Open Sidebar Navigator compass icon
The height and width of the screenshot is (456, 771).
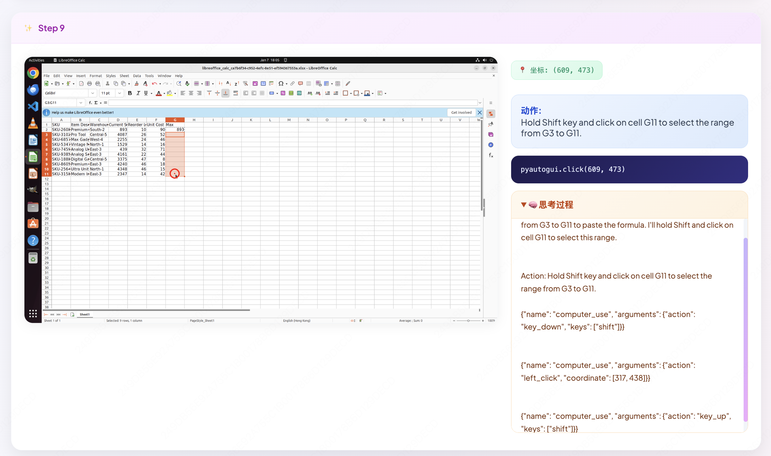pyautogui.click(x=491, y=145)
